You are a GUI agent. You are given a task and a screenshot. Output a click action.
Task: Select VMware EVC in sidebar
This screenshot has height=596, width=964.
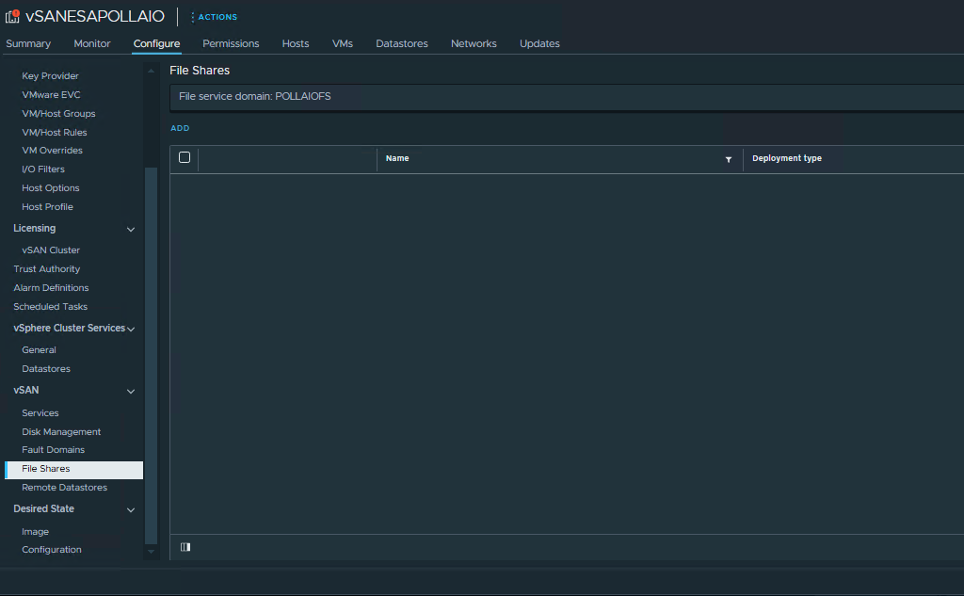tap(51, 95)
